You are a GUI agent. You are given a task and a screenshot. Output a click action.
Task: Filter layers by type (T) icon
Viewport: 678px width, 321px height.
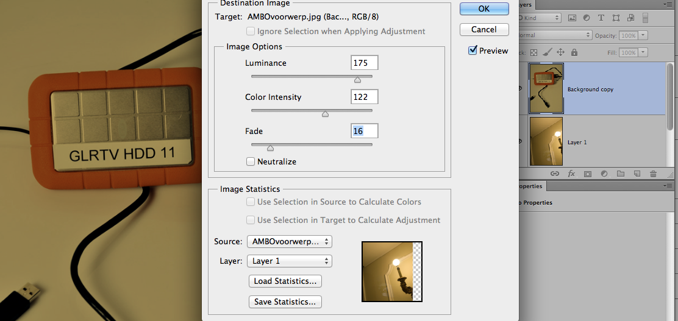(x=601, y=18)
